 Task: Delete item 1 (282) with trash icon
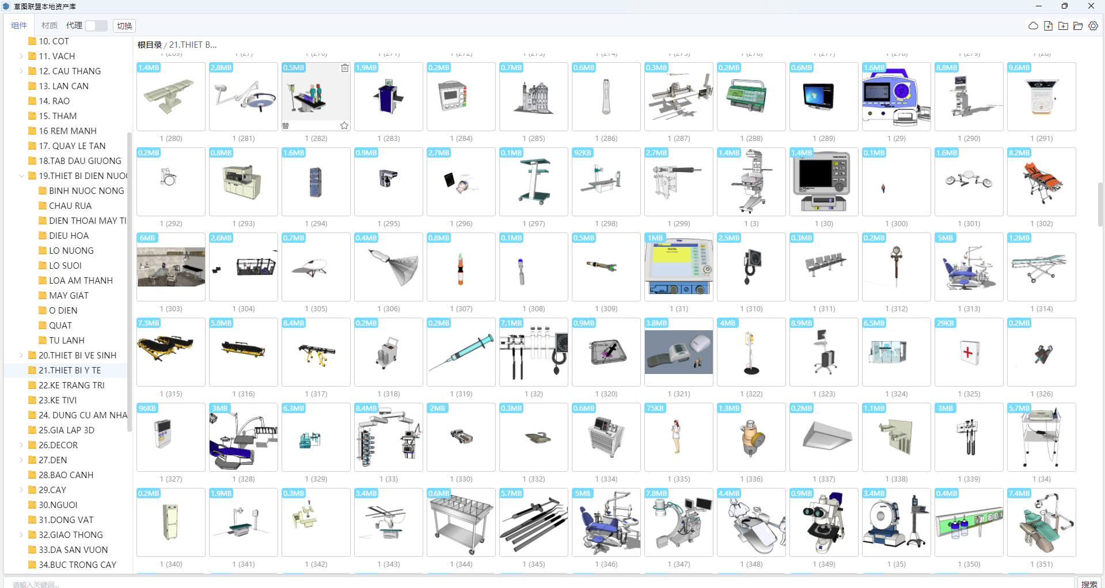[x=344, y=68]
